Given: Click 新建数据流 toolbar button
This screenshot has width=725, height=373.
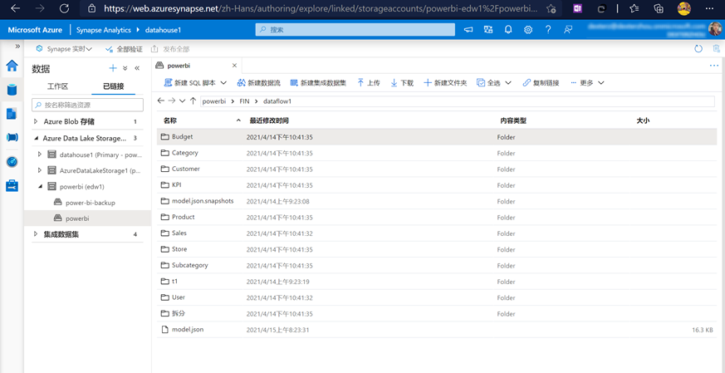Looking at the screenshot, I should [258, 83].
